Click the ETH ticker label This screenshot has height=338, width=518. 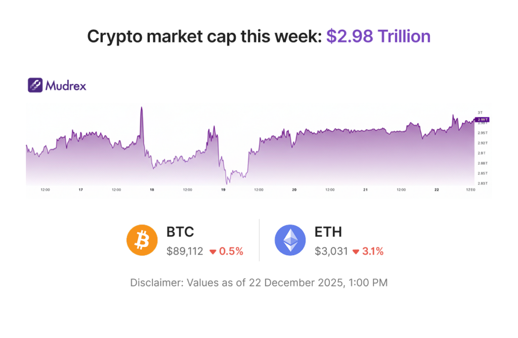328,232
